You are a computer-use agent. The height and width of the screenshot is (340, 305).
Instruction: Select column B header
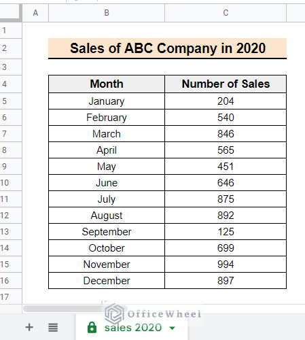[107, 13]
